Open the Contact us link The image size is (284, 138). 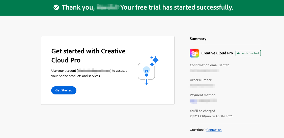(214, 130)
